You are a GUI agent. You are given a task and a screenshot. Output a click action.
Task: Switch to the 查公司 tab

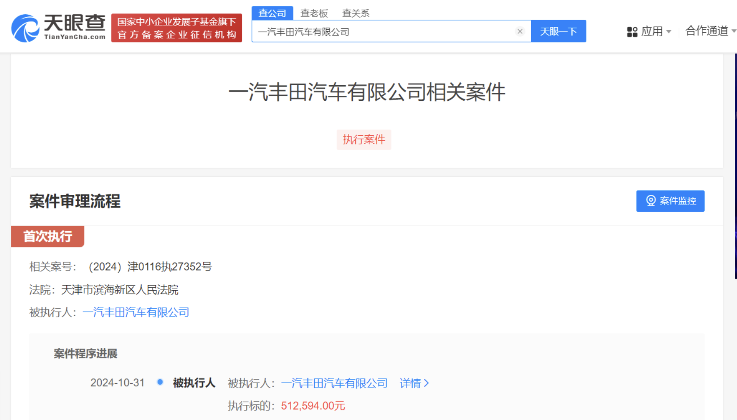[272, 13]
